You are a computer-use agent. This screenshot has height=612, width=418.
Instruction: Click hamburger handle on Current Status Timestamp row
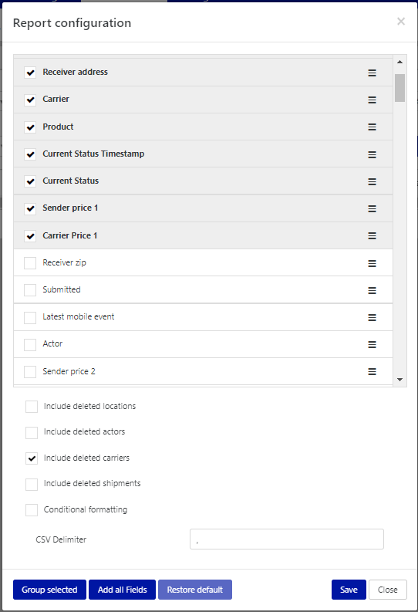click(x=372, y=154)
